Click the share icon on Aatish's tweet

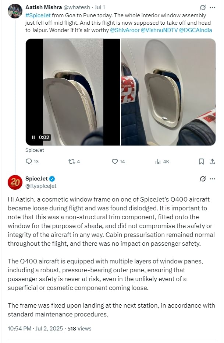[x=212, y=161]
